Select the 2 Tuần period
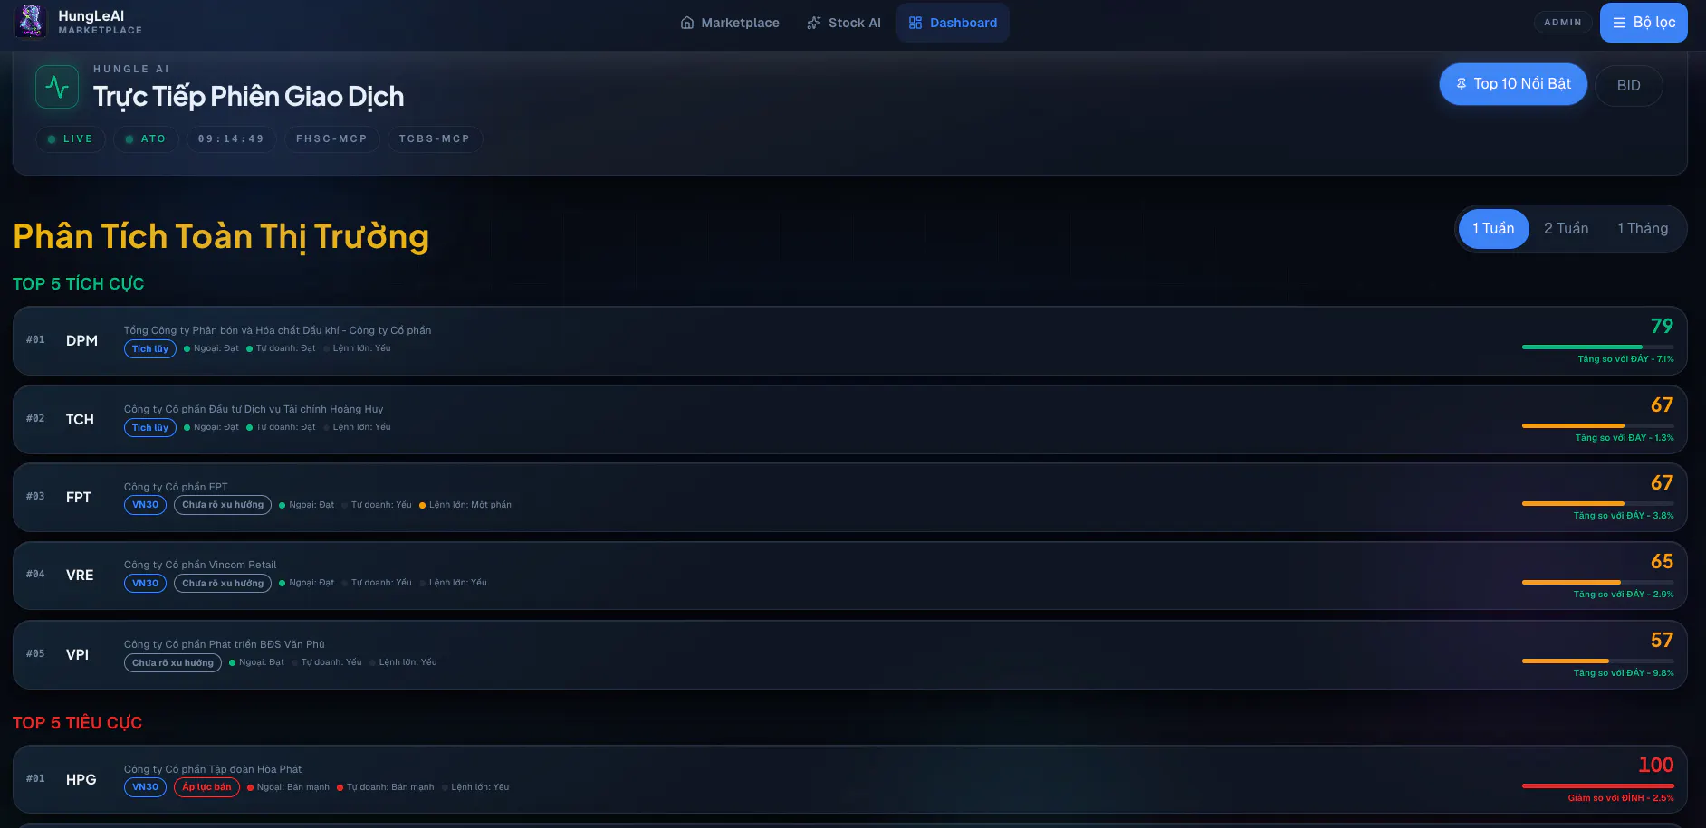This screenshot has width=1706, height=828. point(1567,229)
